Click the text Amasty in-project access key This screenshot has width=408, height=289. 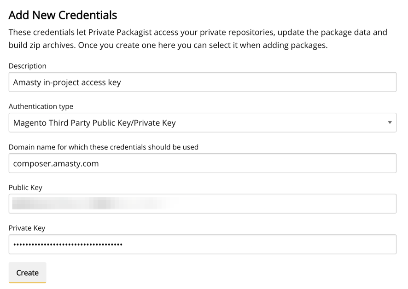pyautogui.click(x=67, y=83)
